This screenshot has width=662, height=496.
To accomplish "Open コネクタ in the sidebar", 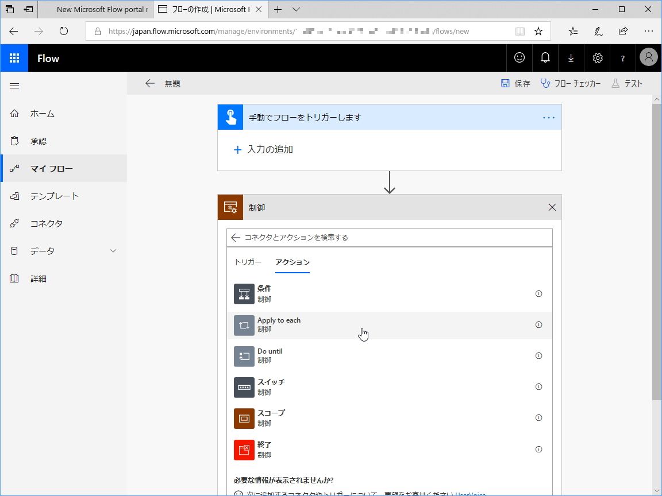I will click(x=64, y=223).
